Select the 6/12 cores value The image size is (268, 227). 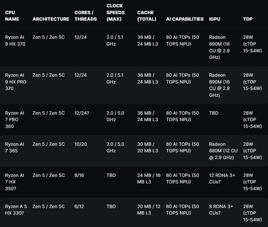[x=79, y=206]
